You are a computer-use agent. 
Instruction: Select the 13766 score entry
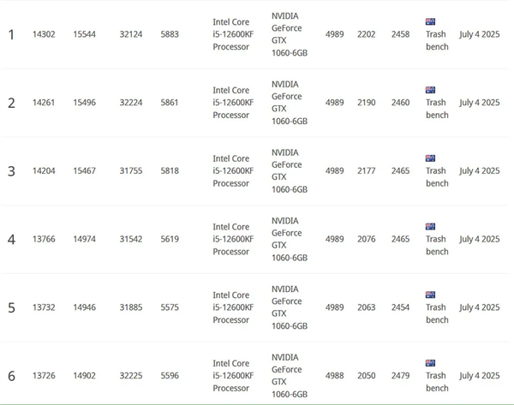click(44, 240)
